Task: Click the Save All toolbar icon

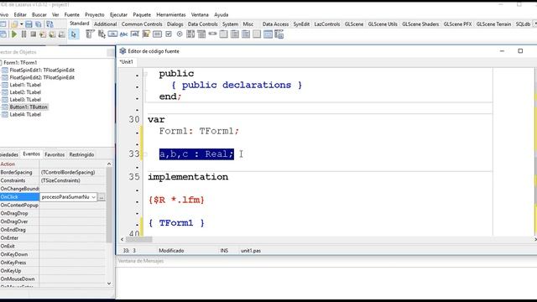Action: [39, 24]
